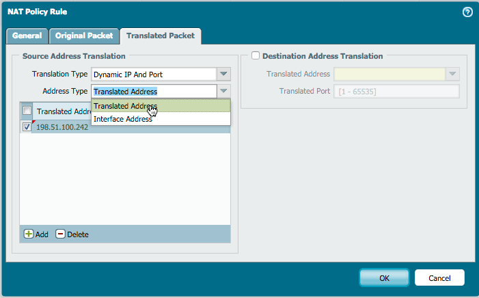
Task: Switch to the Original Packet tab
Action: pos(84,36)
